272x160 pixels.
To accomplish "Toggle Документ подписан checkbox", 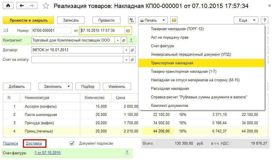I will [x=72, y=143].
